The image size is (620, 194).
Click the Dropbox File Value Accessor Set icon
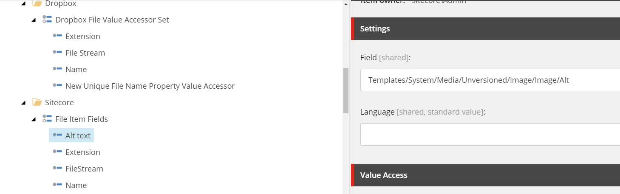coord(47,20)
